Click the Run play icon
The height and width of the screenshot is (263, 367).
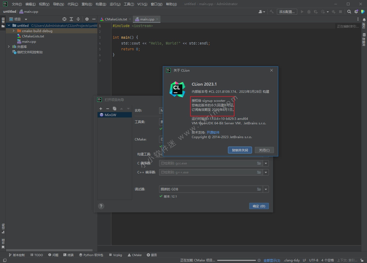tap(302, 12)
